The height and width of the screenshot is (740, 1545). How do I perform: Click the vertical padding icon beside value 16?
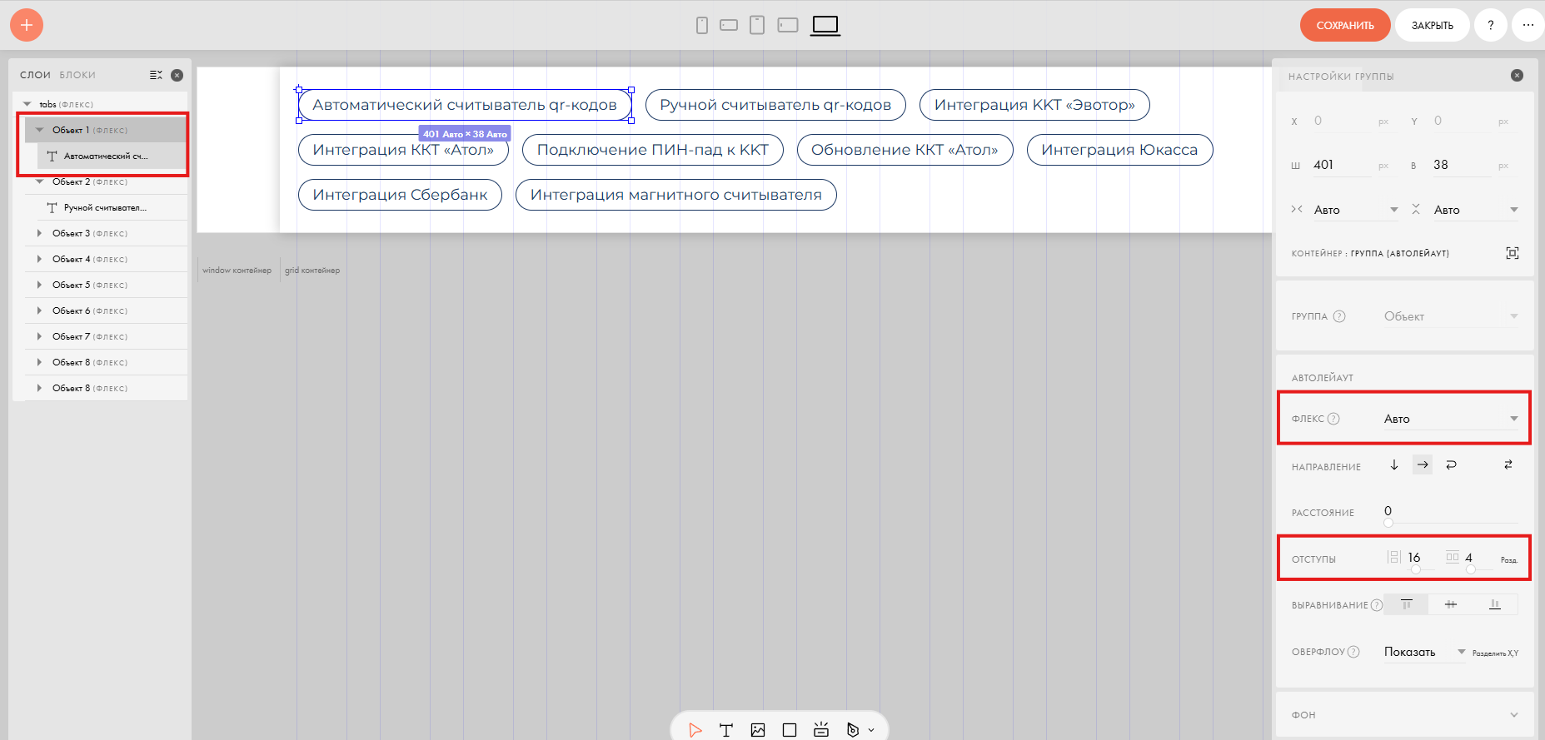tap(1394, 557)
